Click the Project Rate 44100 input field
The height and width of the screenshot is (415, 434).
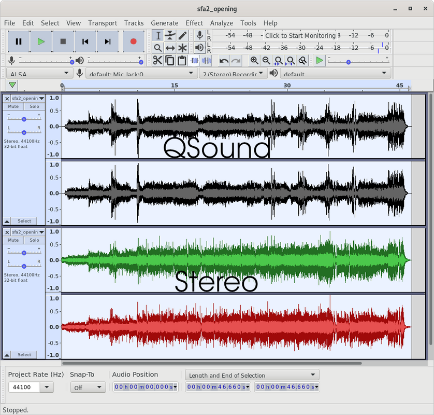point(24,387)
